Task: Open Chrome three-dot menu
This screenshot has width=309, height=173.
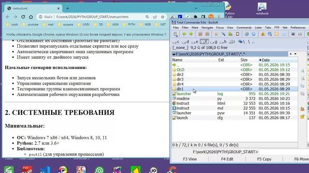Action: (x=219, y=17)
